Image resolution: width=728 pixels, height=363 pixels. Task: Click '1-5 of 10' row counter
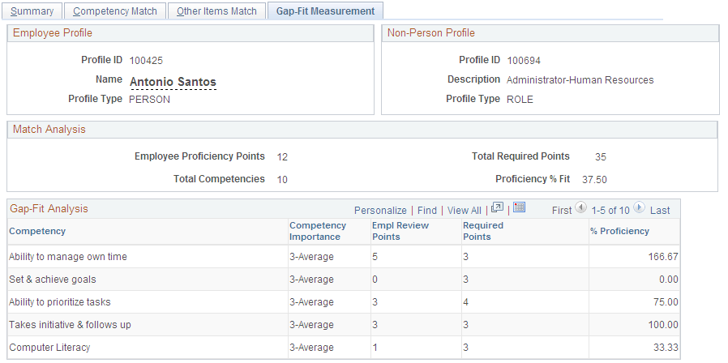[x=610, y=211]
